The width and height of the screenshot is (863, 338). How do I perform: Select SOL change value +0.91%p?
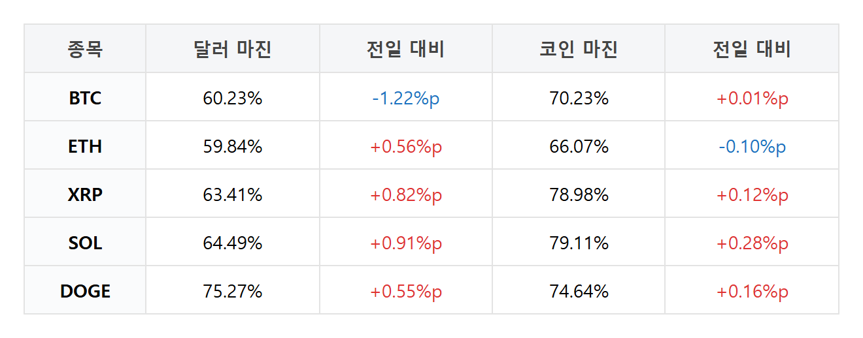(x=406, y=243)
